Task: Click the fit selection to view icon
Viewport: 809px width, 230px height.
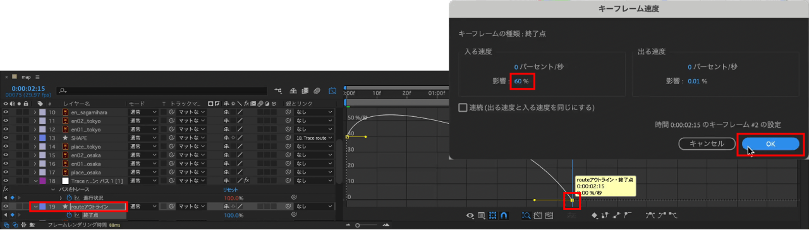Action: point(538,215)
